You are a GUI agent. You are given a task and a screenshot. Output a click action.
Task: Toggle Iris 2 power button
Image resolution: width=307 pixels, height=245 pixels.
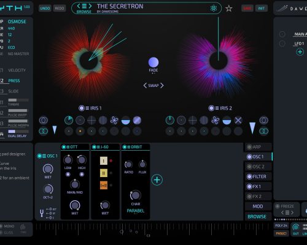click(211, 108)
